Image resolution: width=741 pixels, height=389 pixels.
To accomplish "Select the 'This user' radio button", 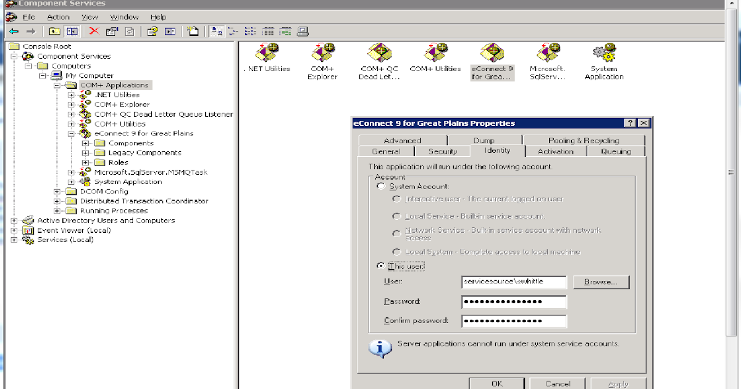I will (x=381, y=265).
